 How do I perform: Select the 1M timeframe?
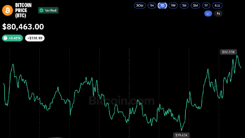pos(184,6)
